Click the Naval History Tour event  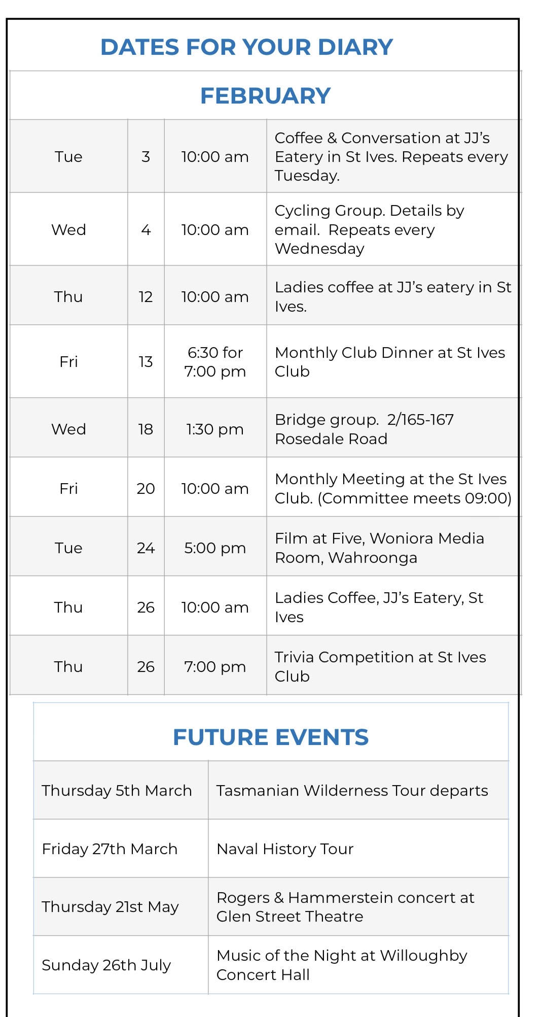[285, 849]
